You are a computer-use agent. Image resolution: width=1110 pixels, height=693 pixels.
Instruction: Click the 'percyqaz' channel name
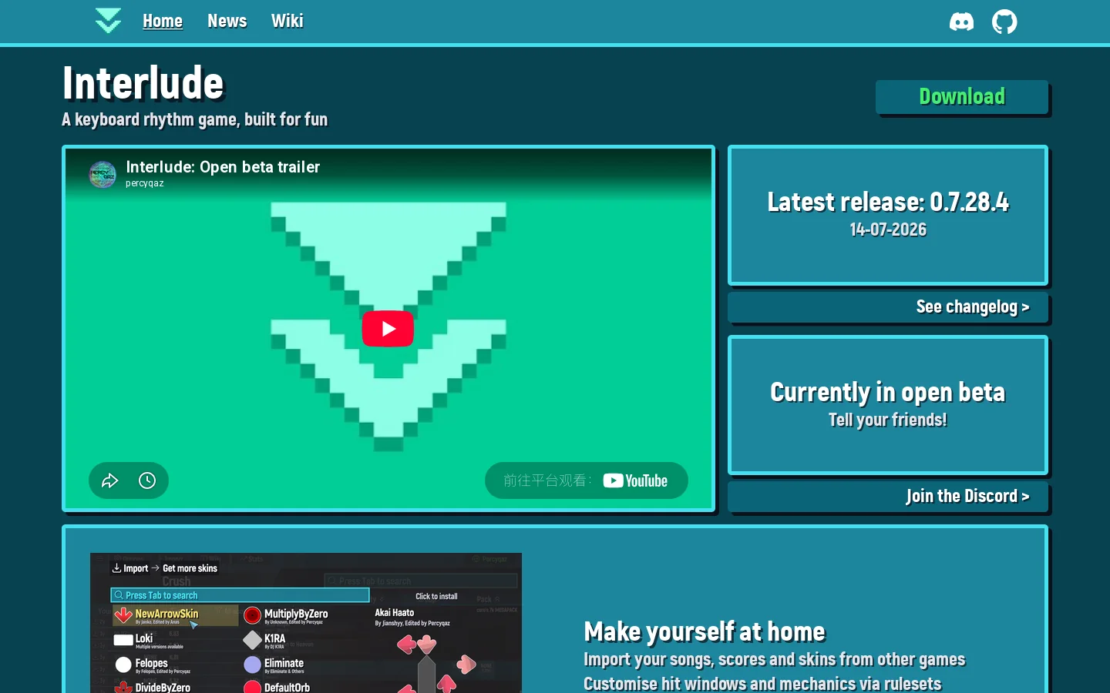click(x=145, y=183)
